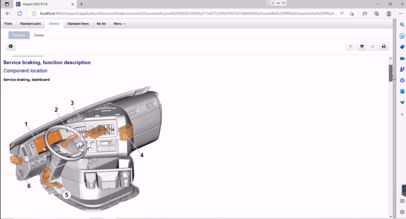Add item to shopping cart

[361, 46]
